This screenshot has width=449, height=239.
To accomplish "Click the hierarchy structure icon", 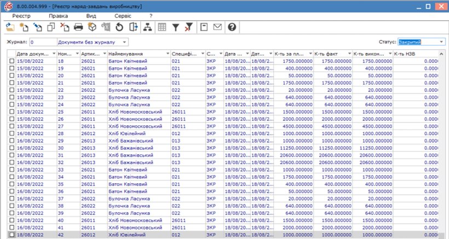I will click(147, 27).
